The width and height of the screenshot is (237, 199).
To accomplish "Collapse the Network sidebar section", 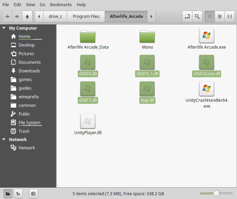I will click(x=4, y=139).
